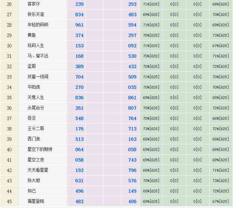The image size is (233, 208).
Task: Click the number 192 for 天天看星星
Action: 79,170
